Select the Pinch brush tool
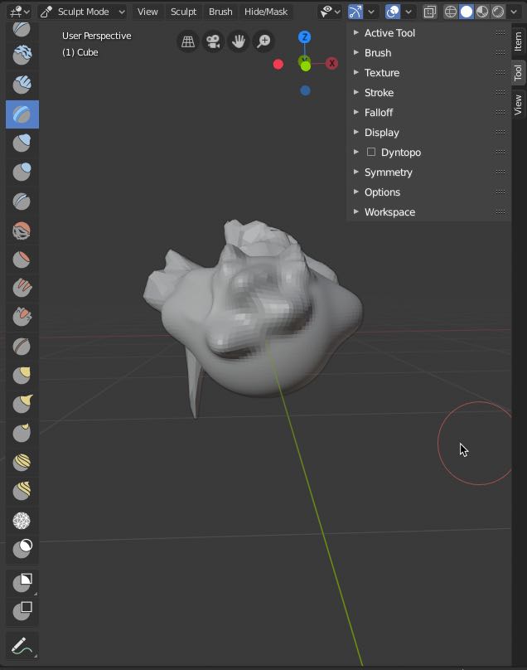This screenshot has height=670, width=527. click(22, 346)
